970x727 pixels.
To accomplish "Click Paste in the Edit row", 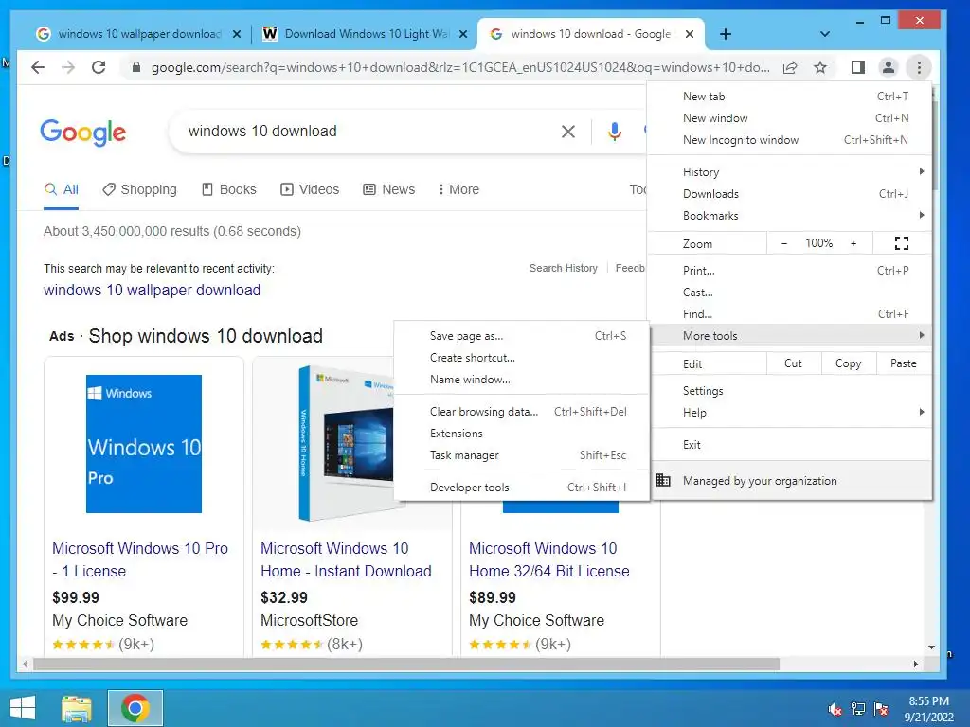I will point(903,363).
